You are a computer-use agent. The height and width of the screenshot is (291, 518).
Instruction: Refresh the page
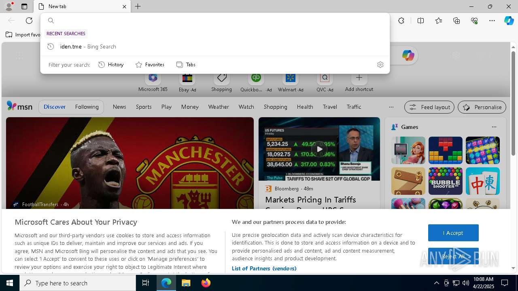click(x=29, y=21)
